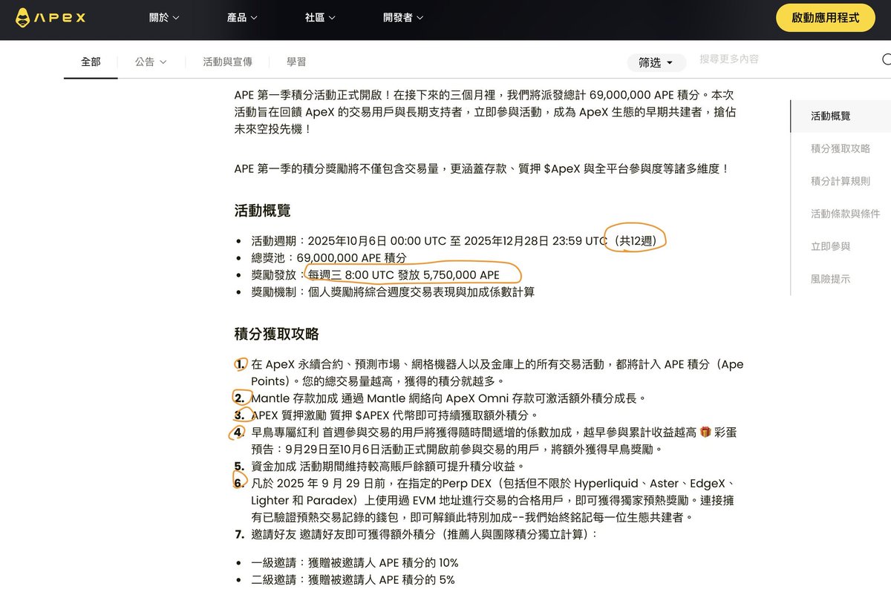Expand the 公告 tab dropdown
The width and height of the screenshot is (891, 589).
click(x=151, y=62)
